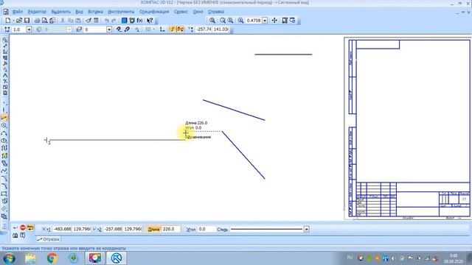
Task: Click the New document icon
Action: tap(8, 21)
